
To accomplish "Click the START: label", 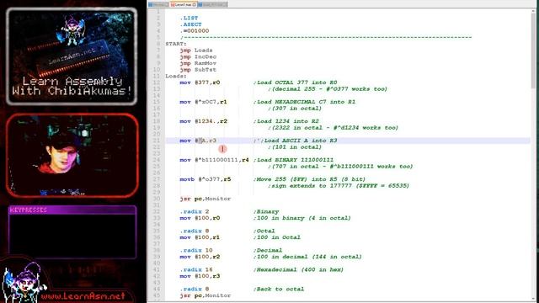I will [176, 44].
